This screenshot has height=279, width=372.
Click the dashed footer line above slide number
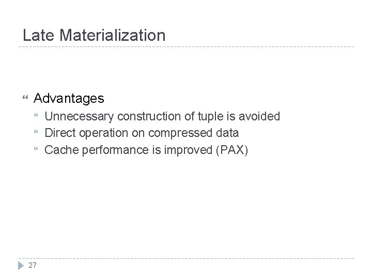pyautogui.click(x=186, y=258)
